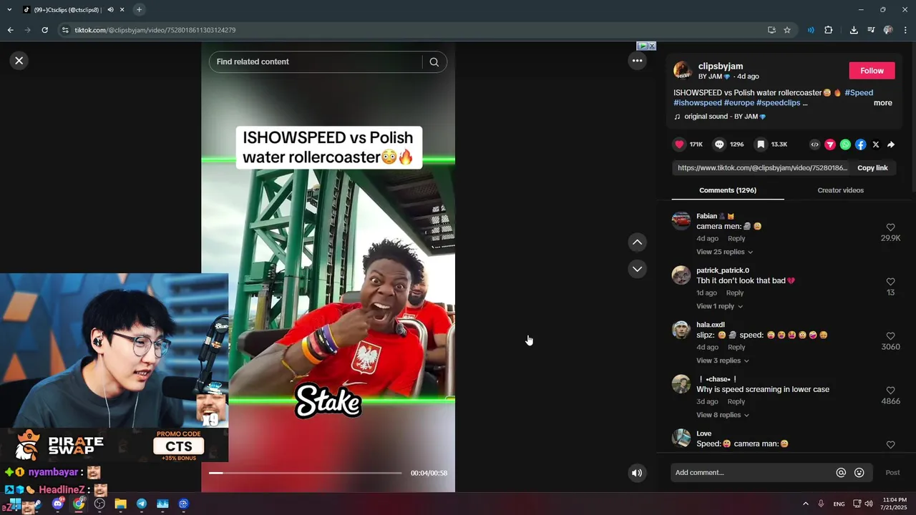Select the Comments (1296) tab

pyautogui.click(x=728, y=190)
